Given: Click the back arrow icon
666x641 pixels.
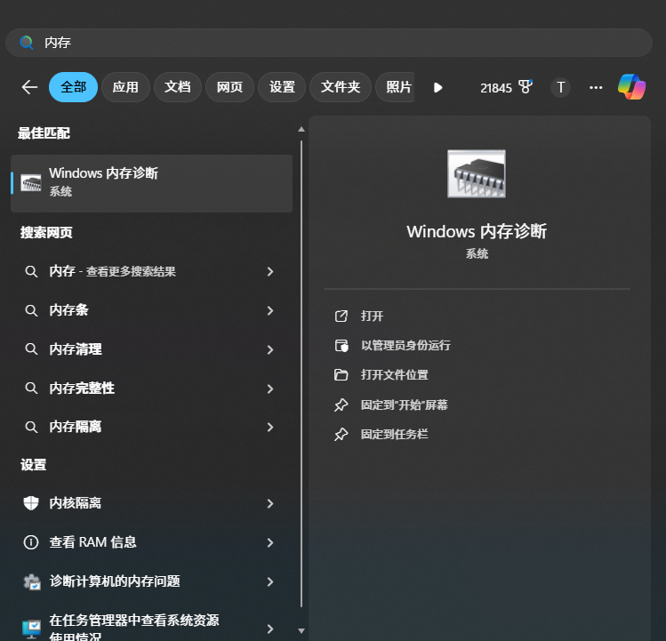Looking at the screenshot, I should 29,87.
